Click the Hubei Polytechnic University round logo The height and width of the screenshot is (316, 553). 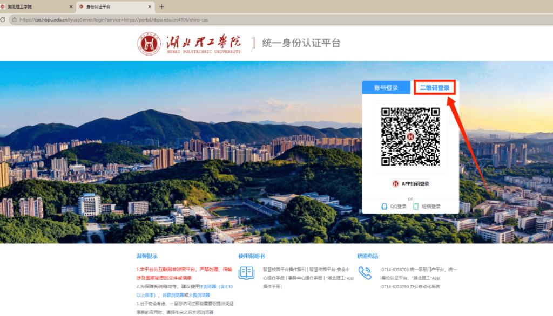149,44
